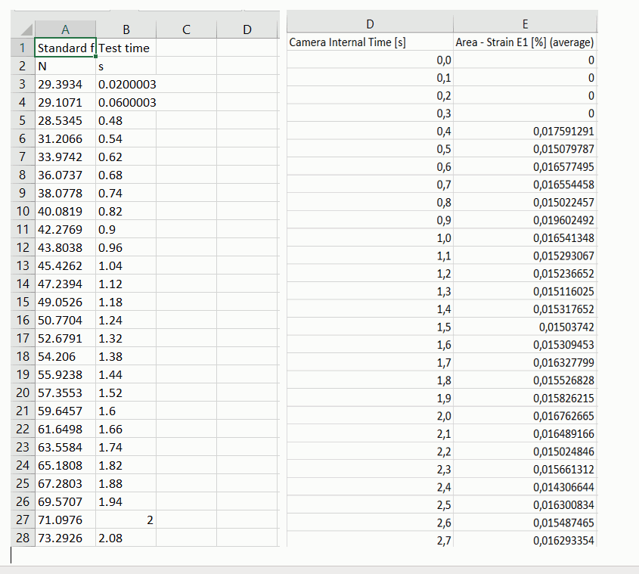Click the Camera Internal Time header cell
The height and width of the screenshot is (574, 639).
pos(370,42)
